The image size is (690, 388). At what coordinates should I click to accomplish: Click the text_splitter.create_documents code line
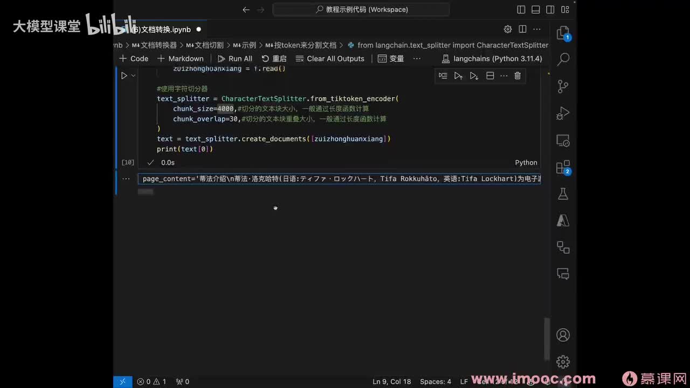(x=273, y=139)
